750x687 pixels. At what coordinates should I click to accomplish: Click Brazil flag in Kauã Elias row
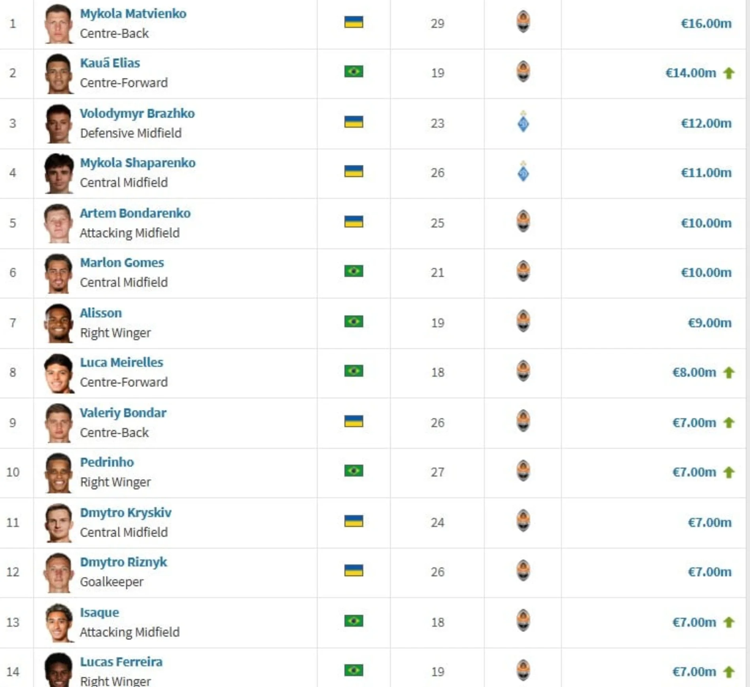(353, 72)
